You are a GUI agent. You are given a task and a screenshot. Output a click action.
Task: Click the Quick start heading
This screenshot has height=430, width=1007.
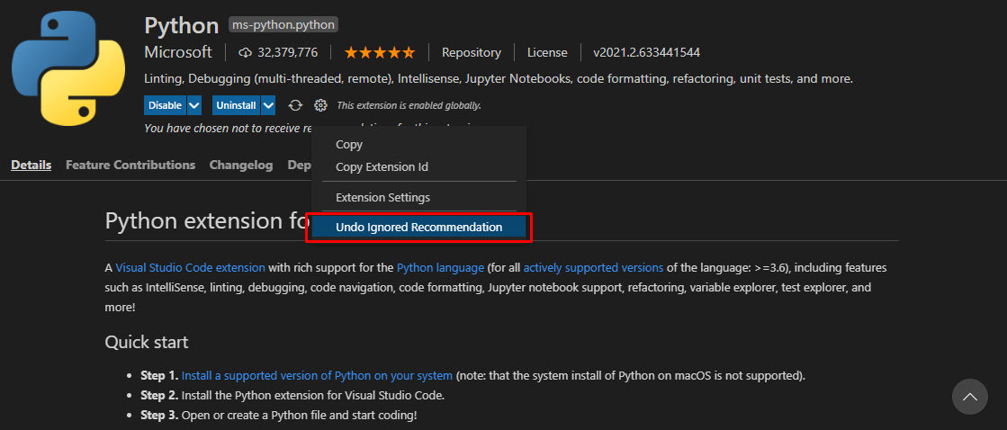tap(147, 342)
